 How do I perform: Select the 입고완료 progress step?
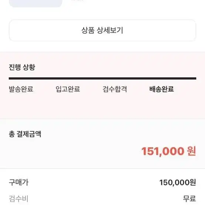coord(68,89)
